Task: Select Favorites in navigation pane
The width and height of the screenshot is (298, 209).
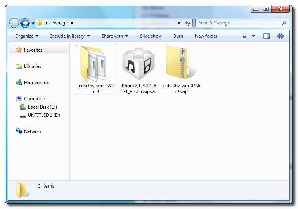Action: click(x=39, y=50)
